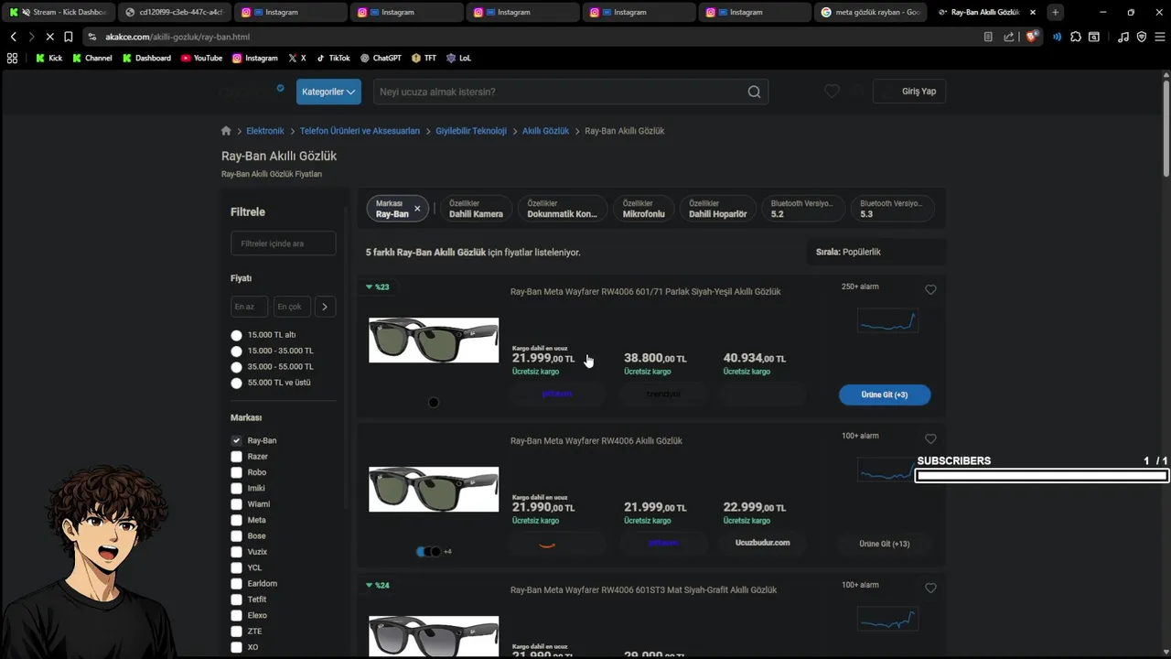Open the browser hamburger menu
Screen dimensions: 1171x659
[x=1158, y=37]
